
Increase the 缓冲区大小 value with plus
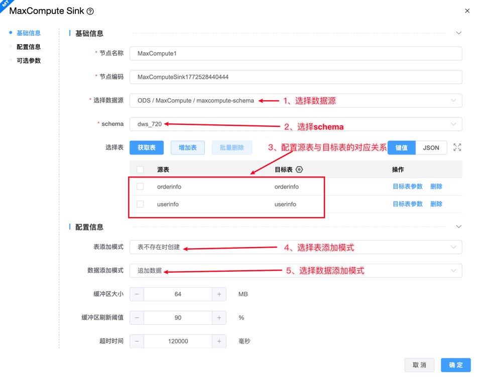219,294
